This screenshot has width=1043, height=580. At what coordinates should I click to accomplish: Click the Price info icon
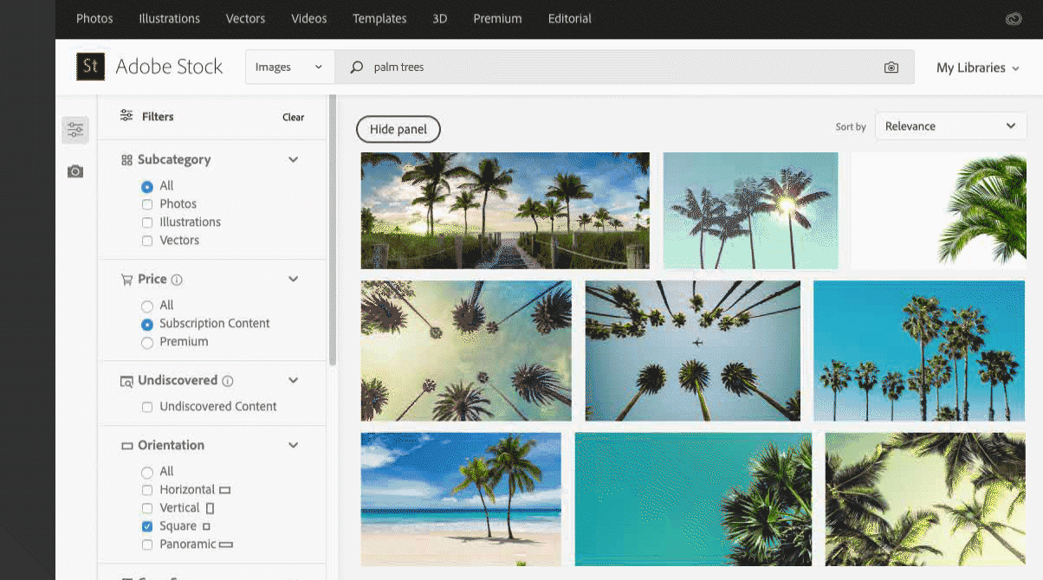(177, 280)
